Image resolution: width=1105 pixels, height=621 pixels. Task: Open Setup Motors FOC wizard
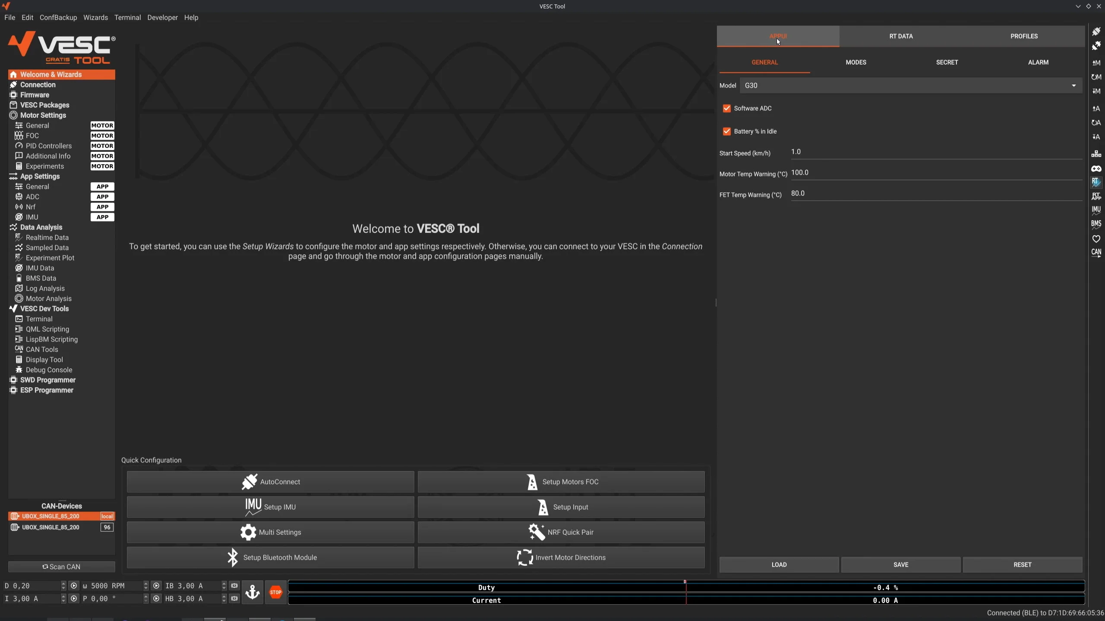[561, 482]
